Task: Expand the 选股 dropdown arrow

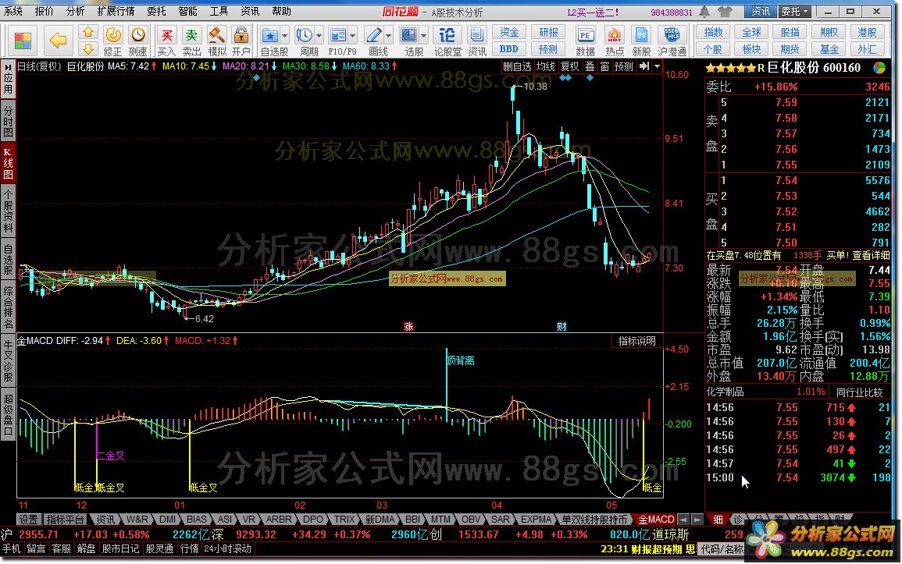Action: point(424,36)
